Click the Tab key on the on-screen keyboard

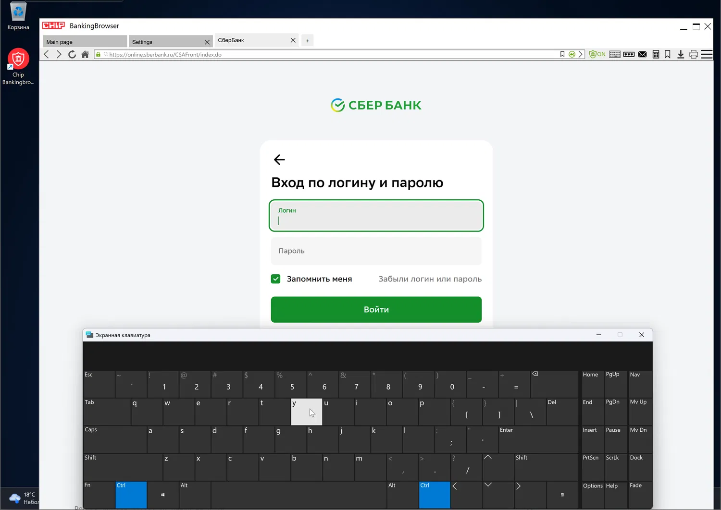pyautogui.click(x=107, y=412)
